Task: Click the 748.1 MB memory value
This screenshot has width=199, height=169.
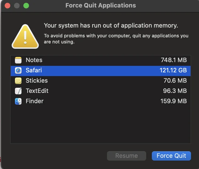Action: [174, 60]
